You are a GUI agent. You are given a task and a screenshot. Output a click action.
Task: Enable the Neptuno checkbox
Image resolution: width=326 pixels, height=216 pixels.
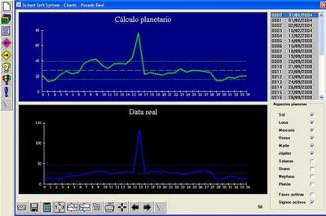(x=312, y=176)
